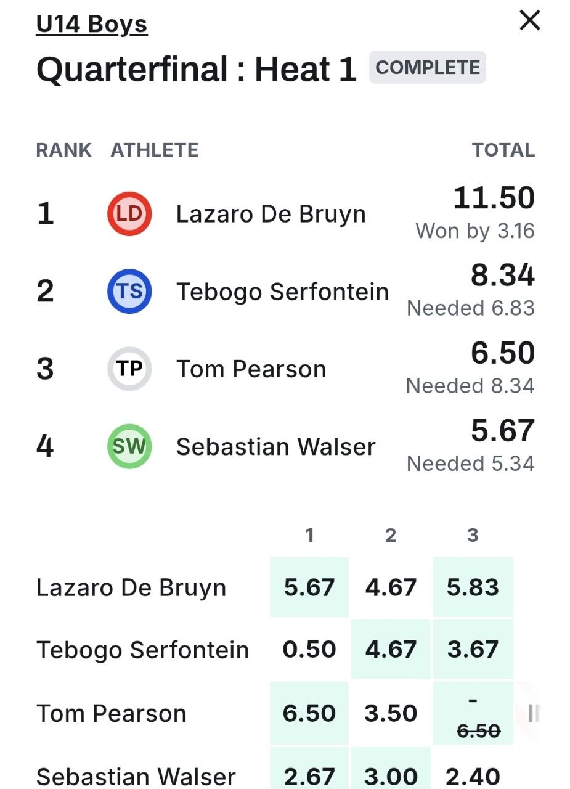Open Tebogo Serfontein in ranking list
Image resolution: width=570 pixels, height=789 pixels.
283,292
